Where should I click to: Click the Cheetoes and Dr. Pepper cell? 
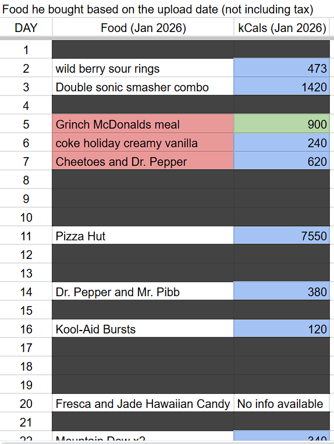coord(143,161)
